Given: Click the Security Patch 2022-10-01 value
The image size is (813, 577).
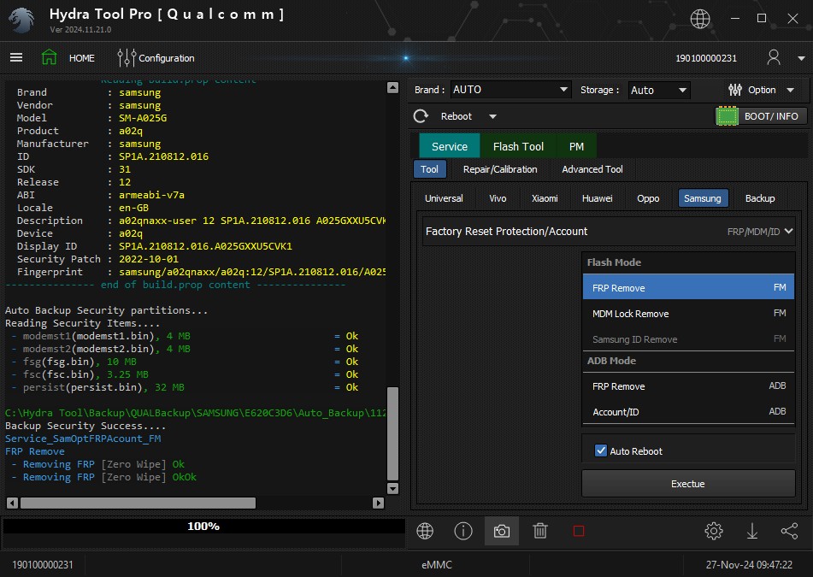Looking at the screenshot, I should coord(149,259).
